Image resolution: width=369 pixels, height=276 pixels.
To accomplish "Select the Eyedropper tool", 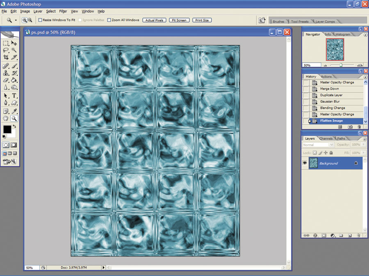I will [14, 111].
